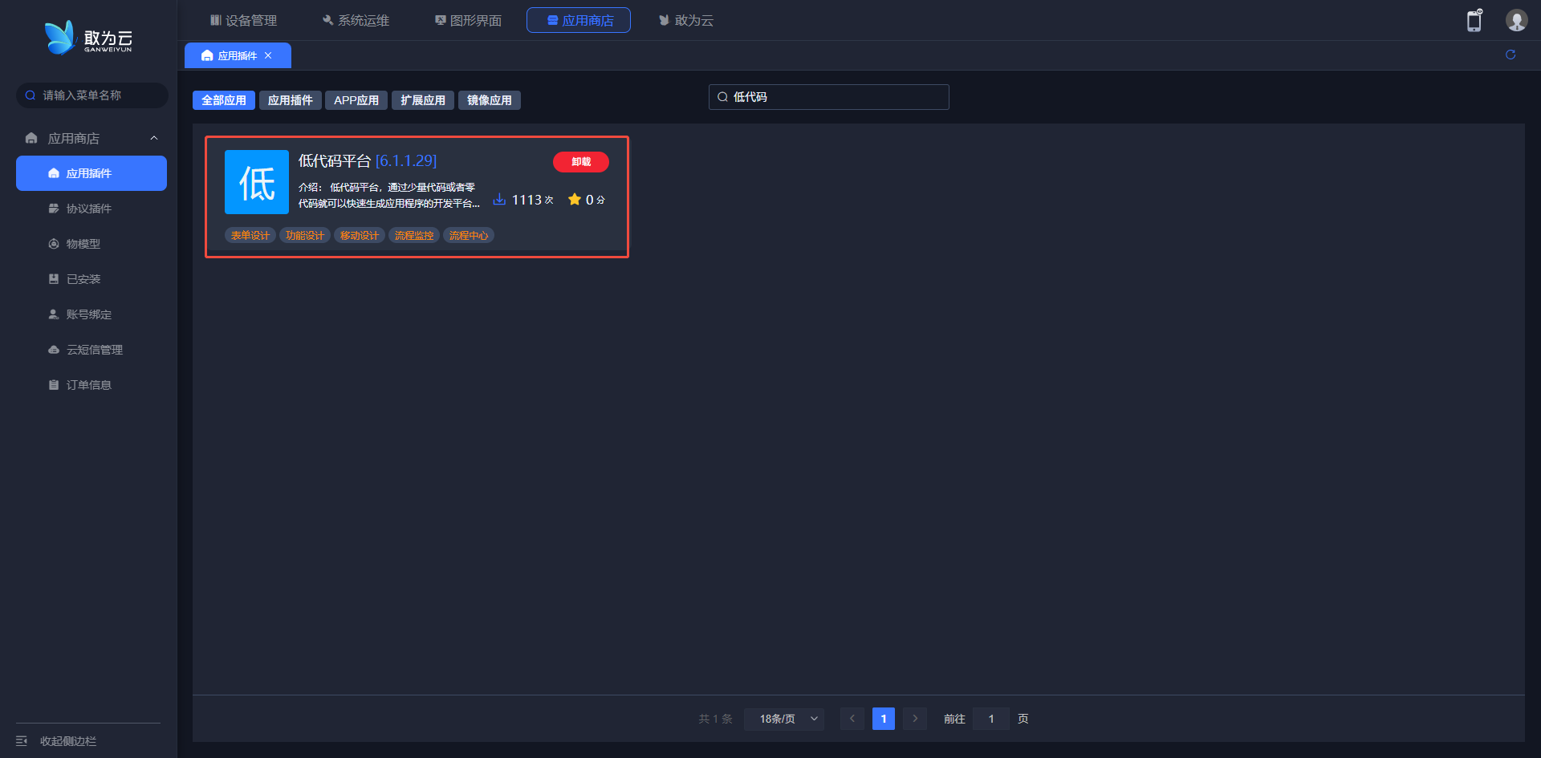Click the 流程中心 tag

point(469,235)
